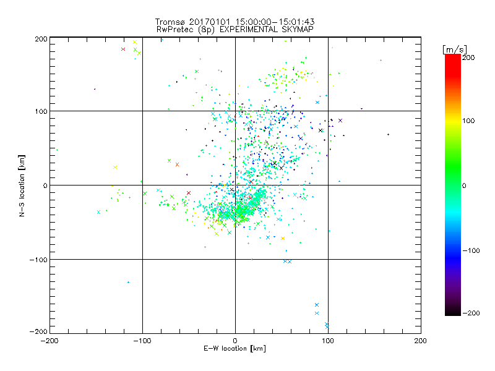The height and width of the screenshot is (371, 495).
Task: Click the N-S axis tick label 0
Action: pyautogui.click(x=45, y=185)
